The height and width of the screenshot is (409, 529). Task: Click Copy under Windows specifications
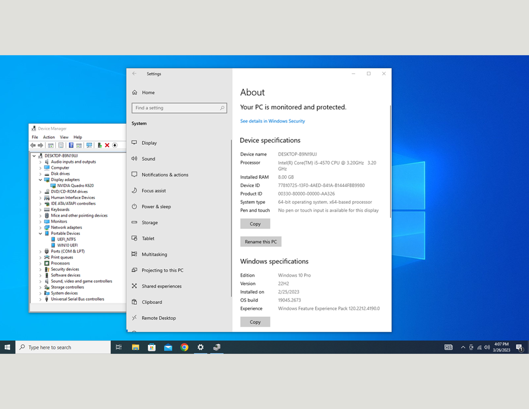pos(255,322)
